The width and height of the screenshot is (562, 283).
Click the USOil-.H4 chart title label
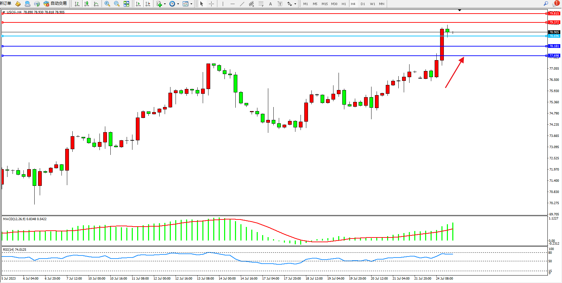pos(14,12)
